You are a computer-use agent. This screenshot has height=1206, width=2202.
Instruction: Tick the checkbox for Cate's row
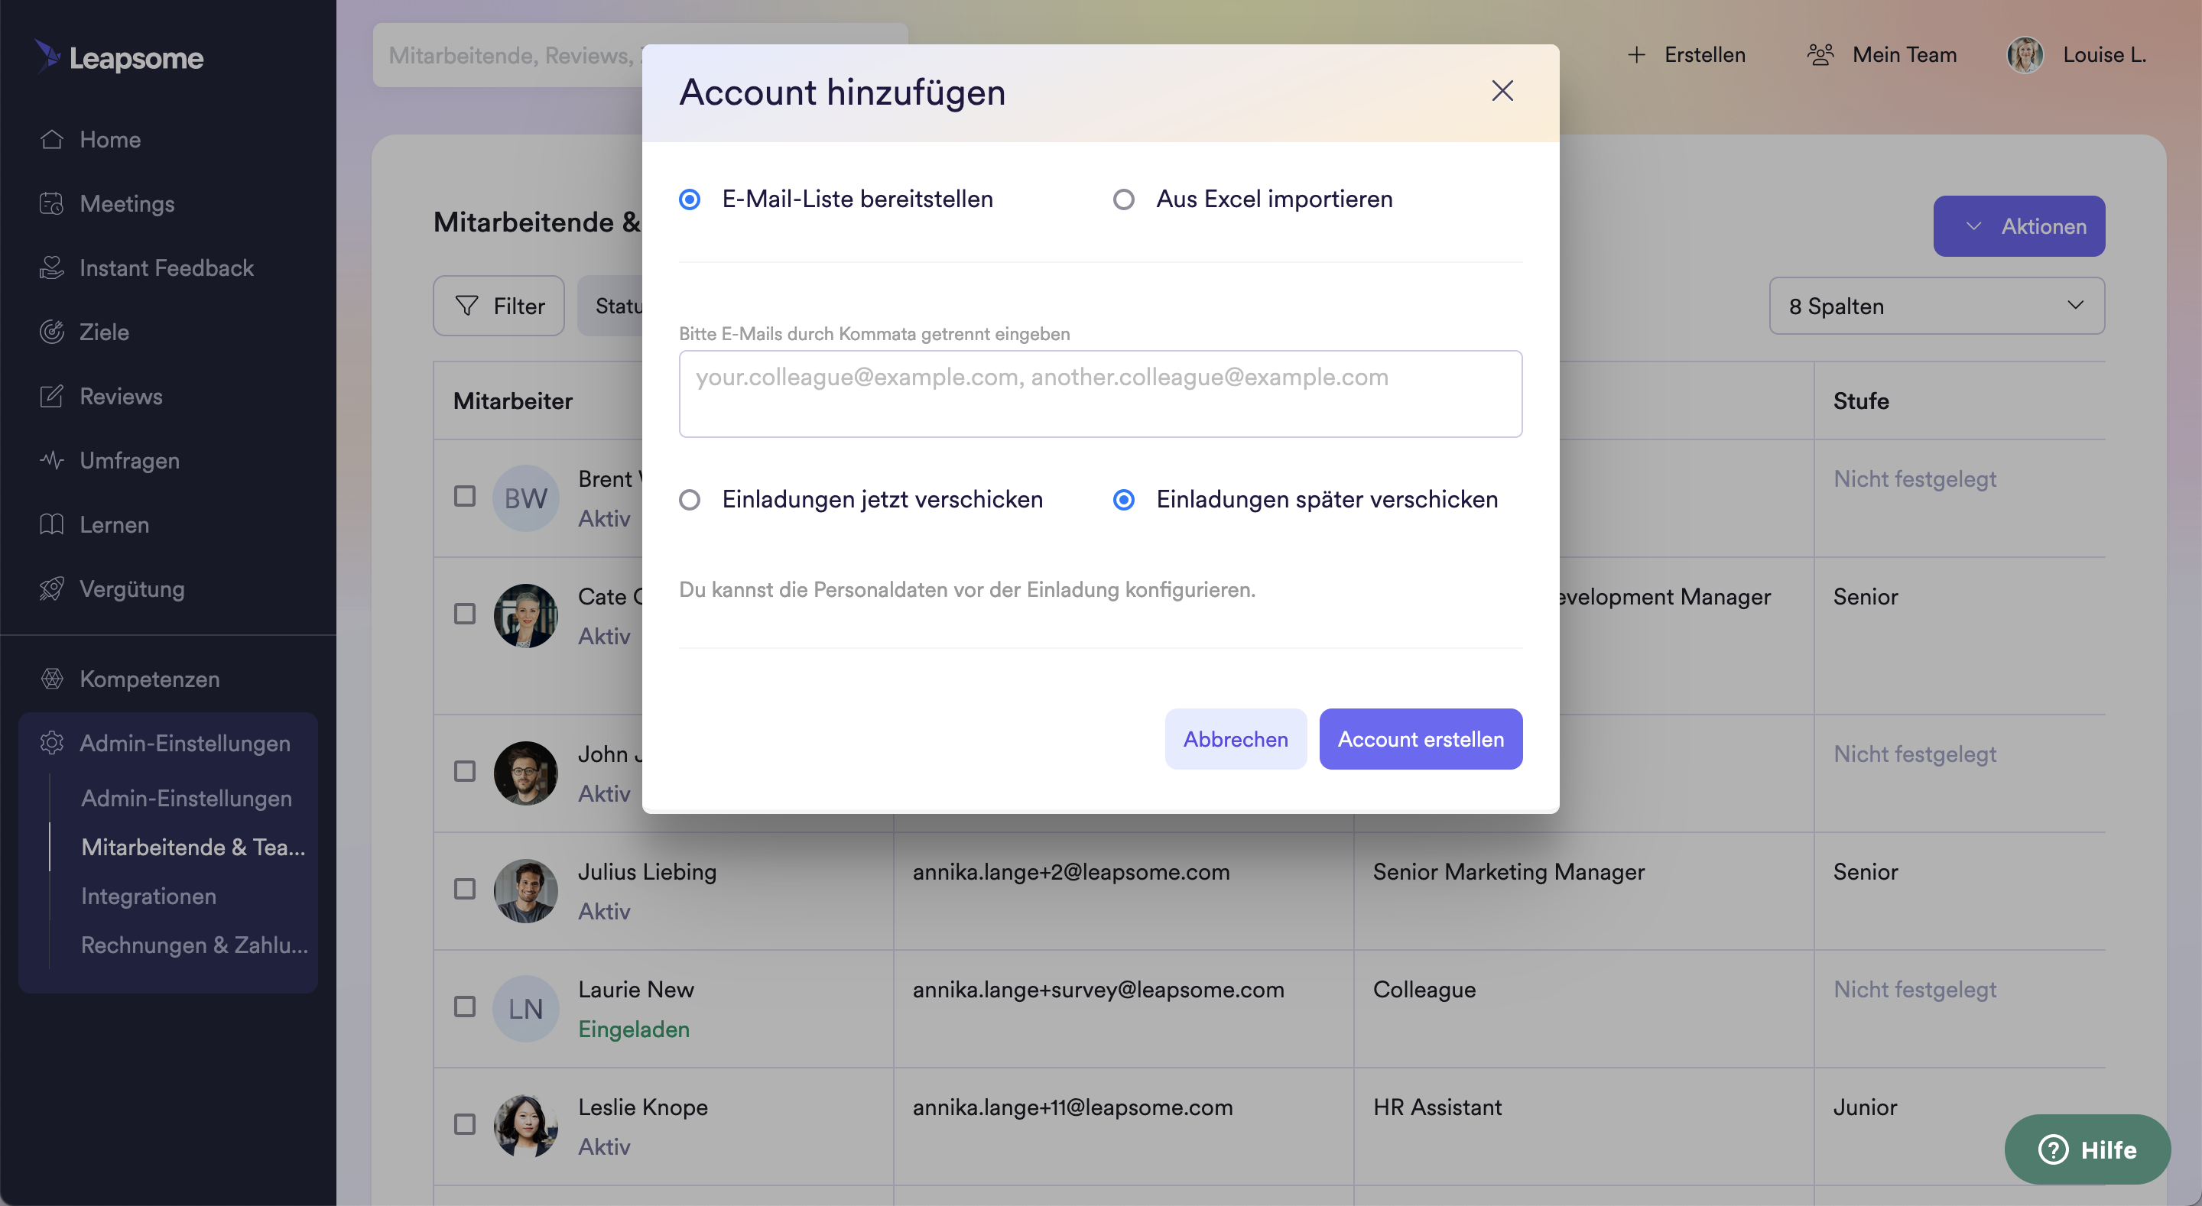(x=464, y=614)
